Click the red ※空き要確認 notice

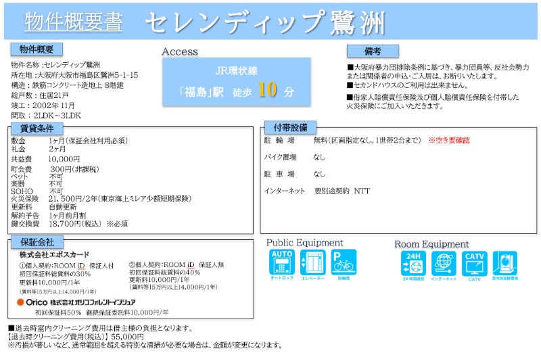448,141
